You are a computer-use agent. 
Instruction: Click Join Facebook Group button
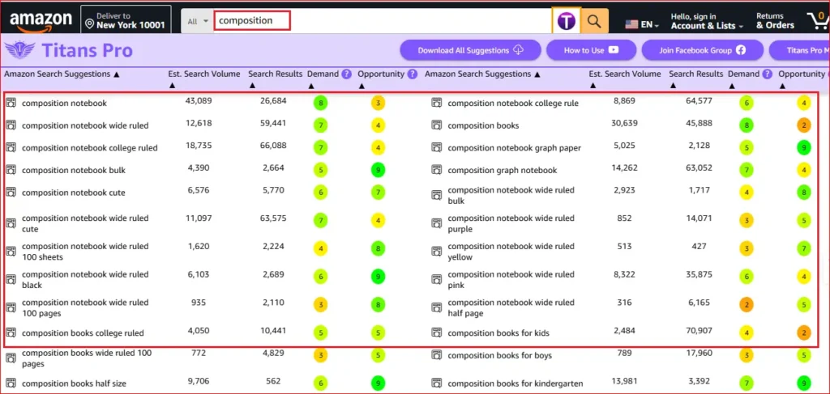(x=703, y=50)
